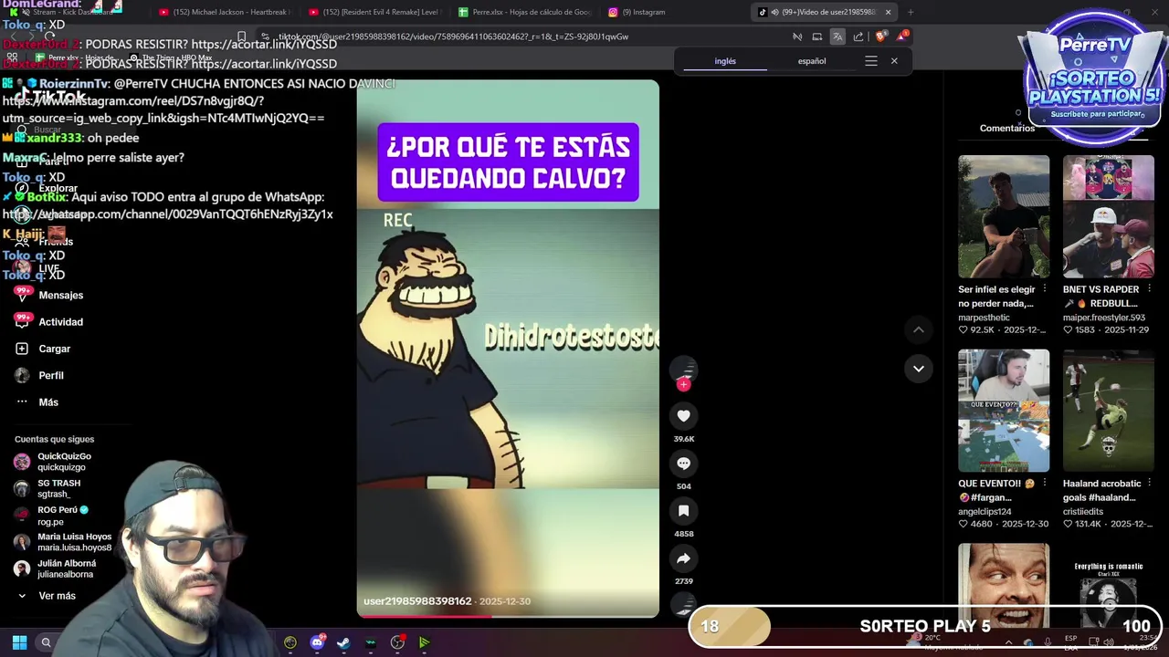Open the Brave Rewards triangle icon
Viewport: 1169px width, 657px height.
coord(902,36)
